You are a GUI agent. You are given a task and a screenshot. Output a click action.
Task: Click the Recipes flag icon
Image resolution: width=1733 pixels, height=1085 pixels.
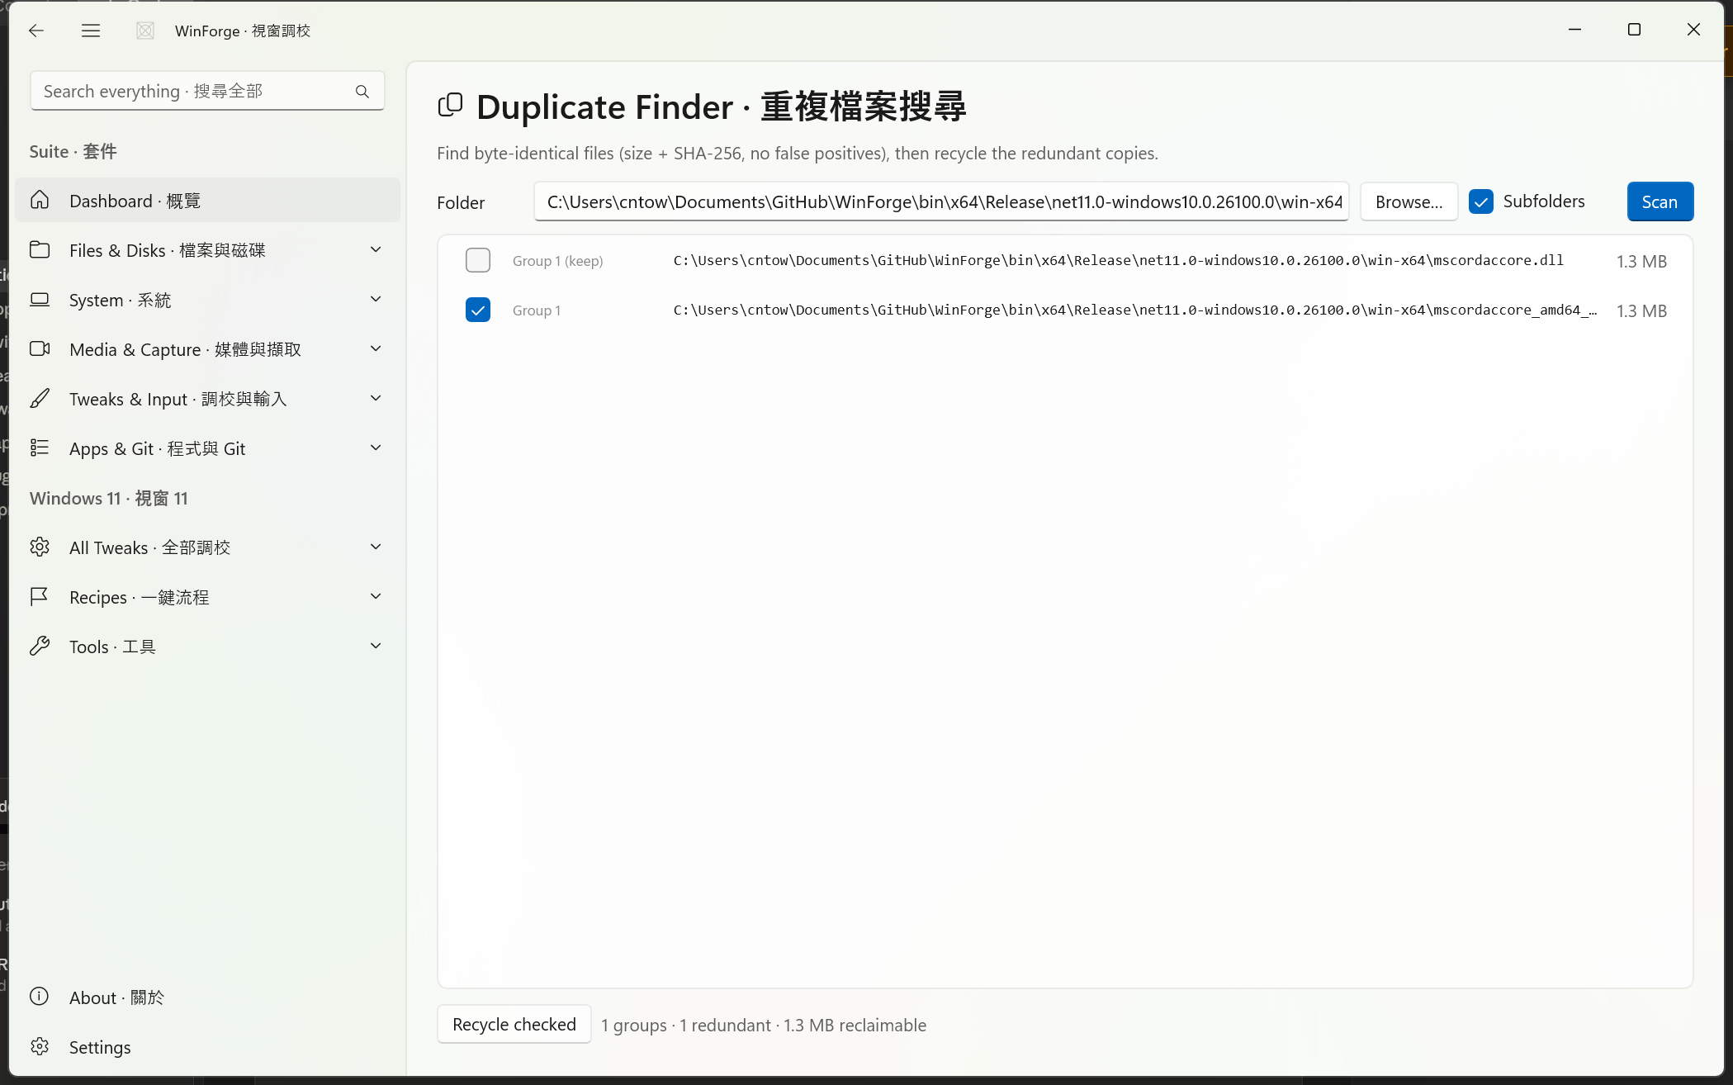click(40, 597)
